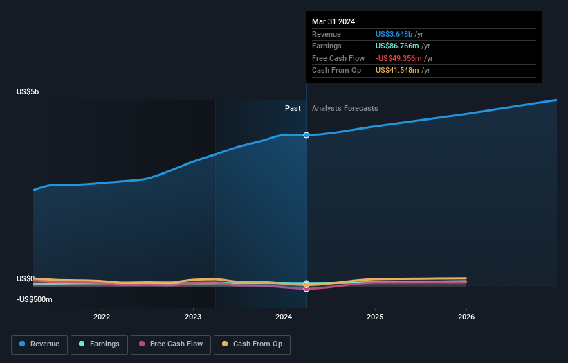Click the Free Cash Flow row label in tooltip

click(x=338, y=58)
